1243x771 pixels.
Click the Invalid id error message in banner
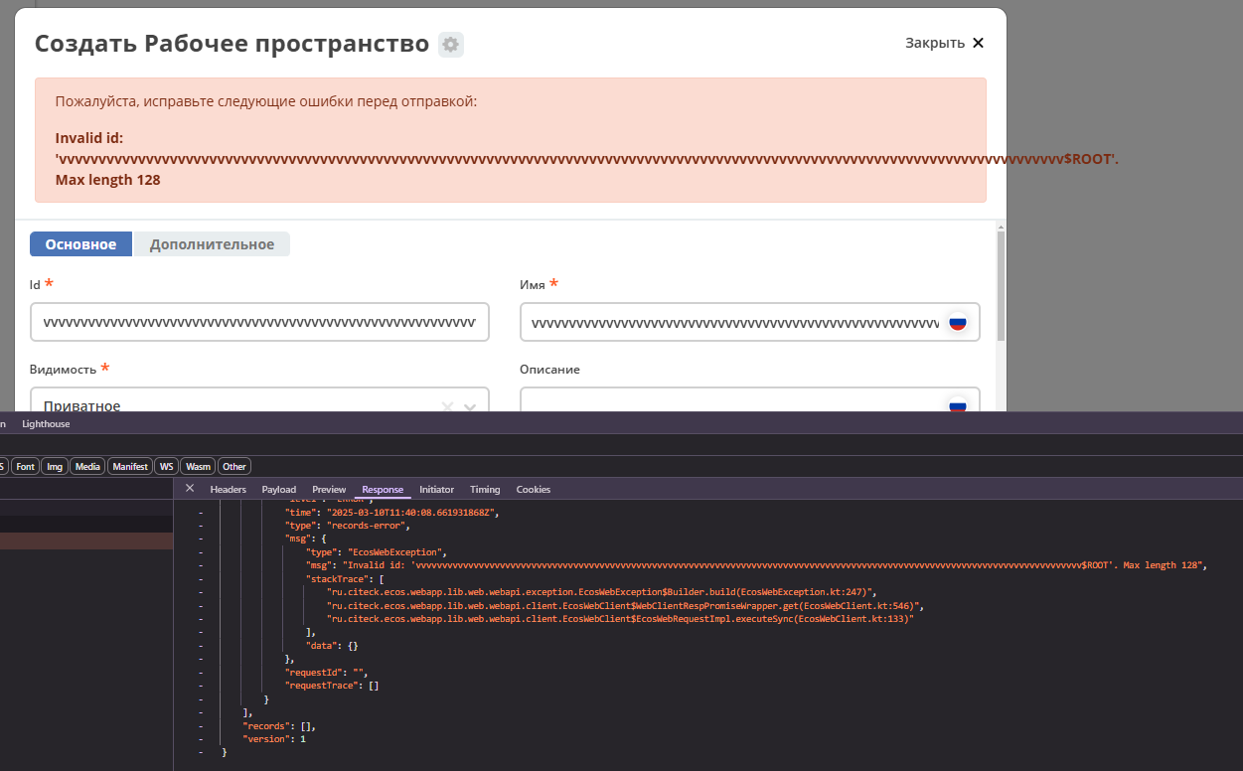586,149
